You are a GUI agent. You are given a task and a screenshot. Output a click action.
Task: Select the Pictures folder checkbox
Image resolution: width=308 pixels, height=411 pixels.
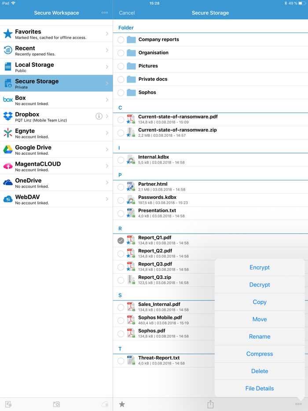pyautogui.click(x=121, y=66)
